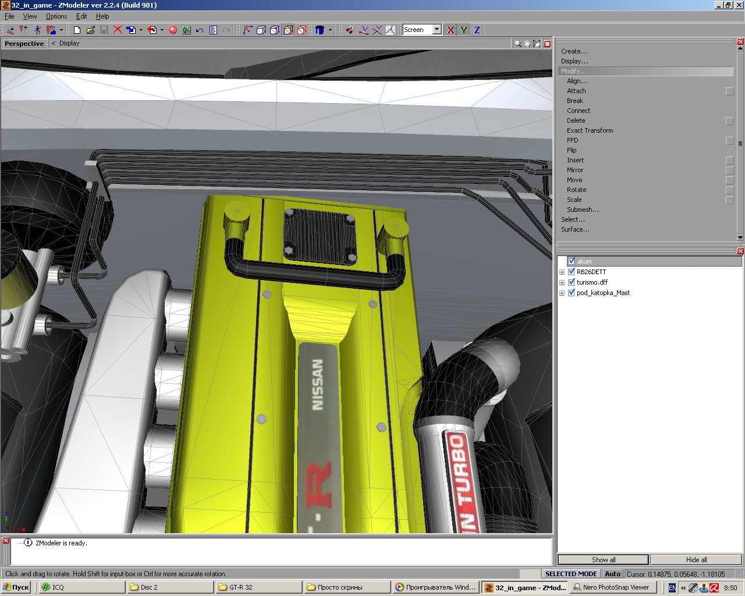Viewport: 745px width, 596px height.
Task: Toggle visibility checkbox for pod_katopka_Mast
Action: point(572,293)
